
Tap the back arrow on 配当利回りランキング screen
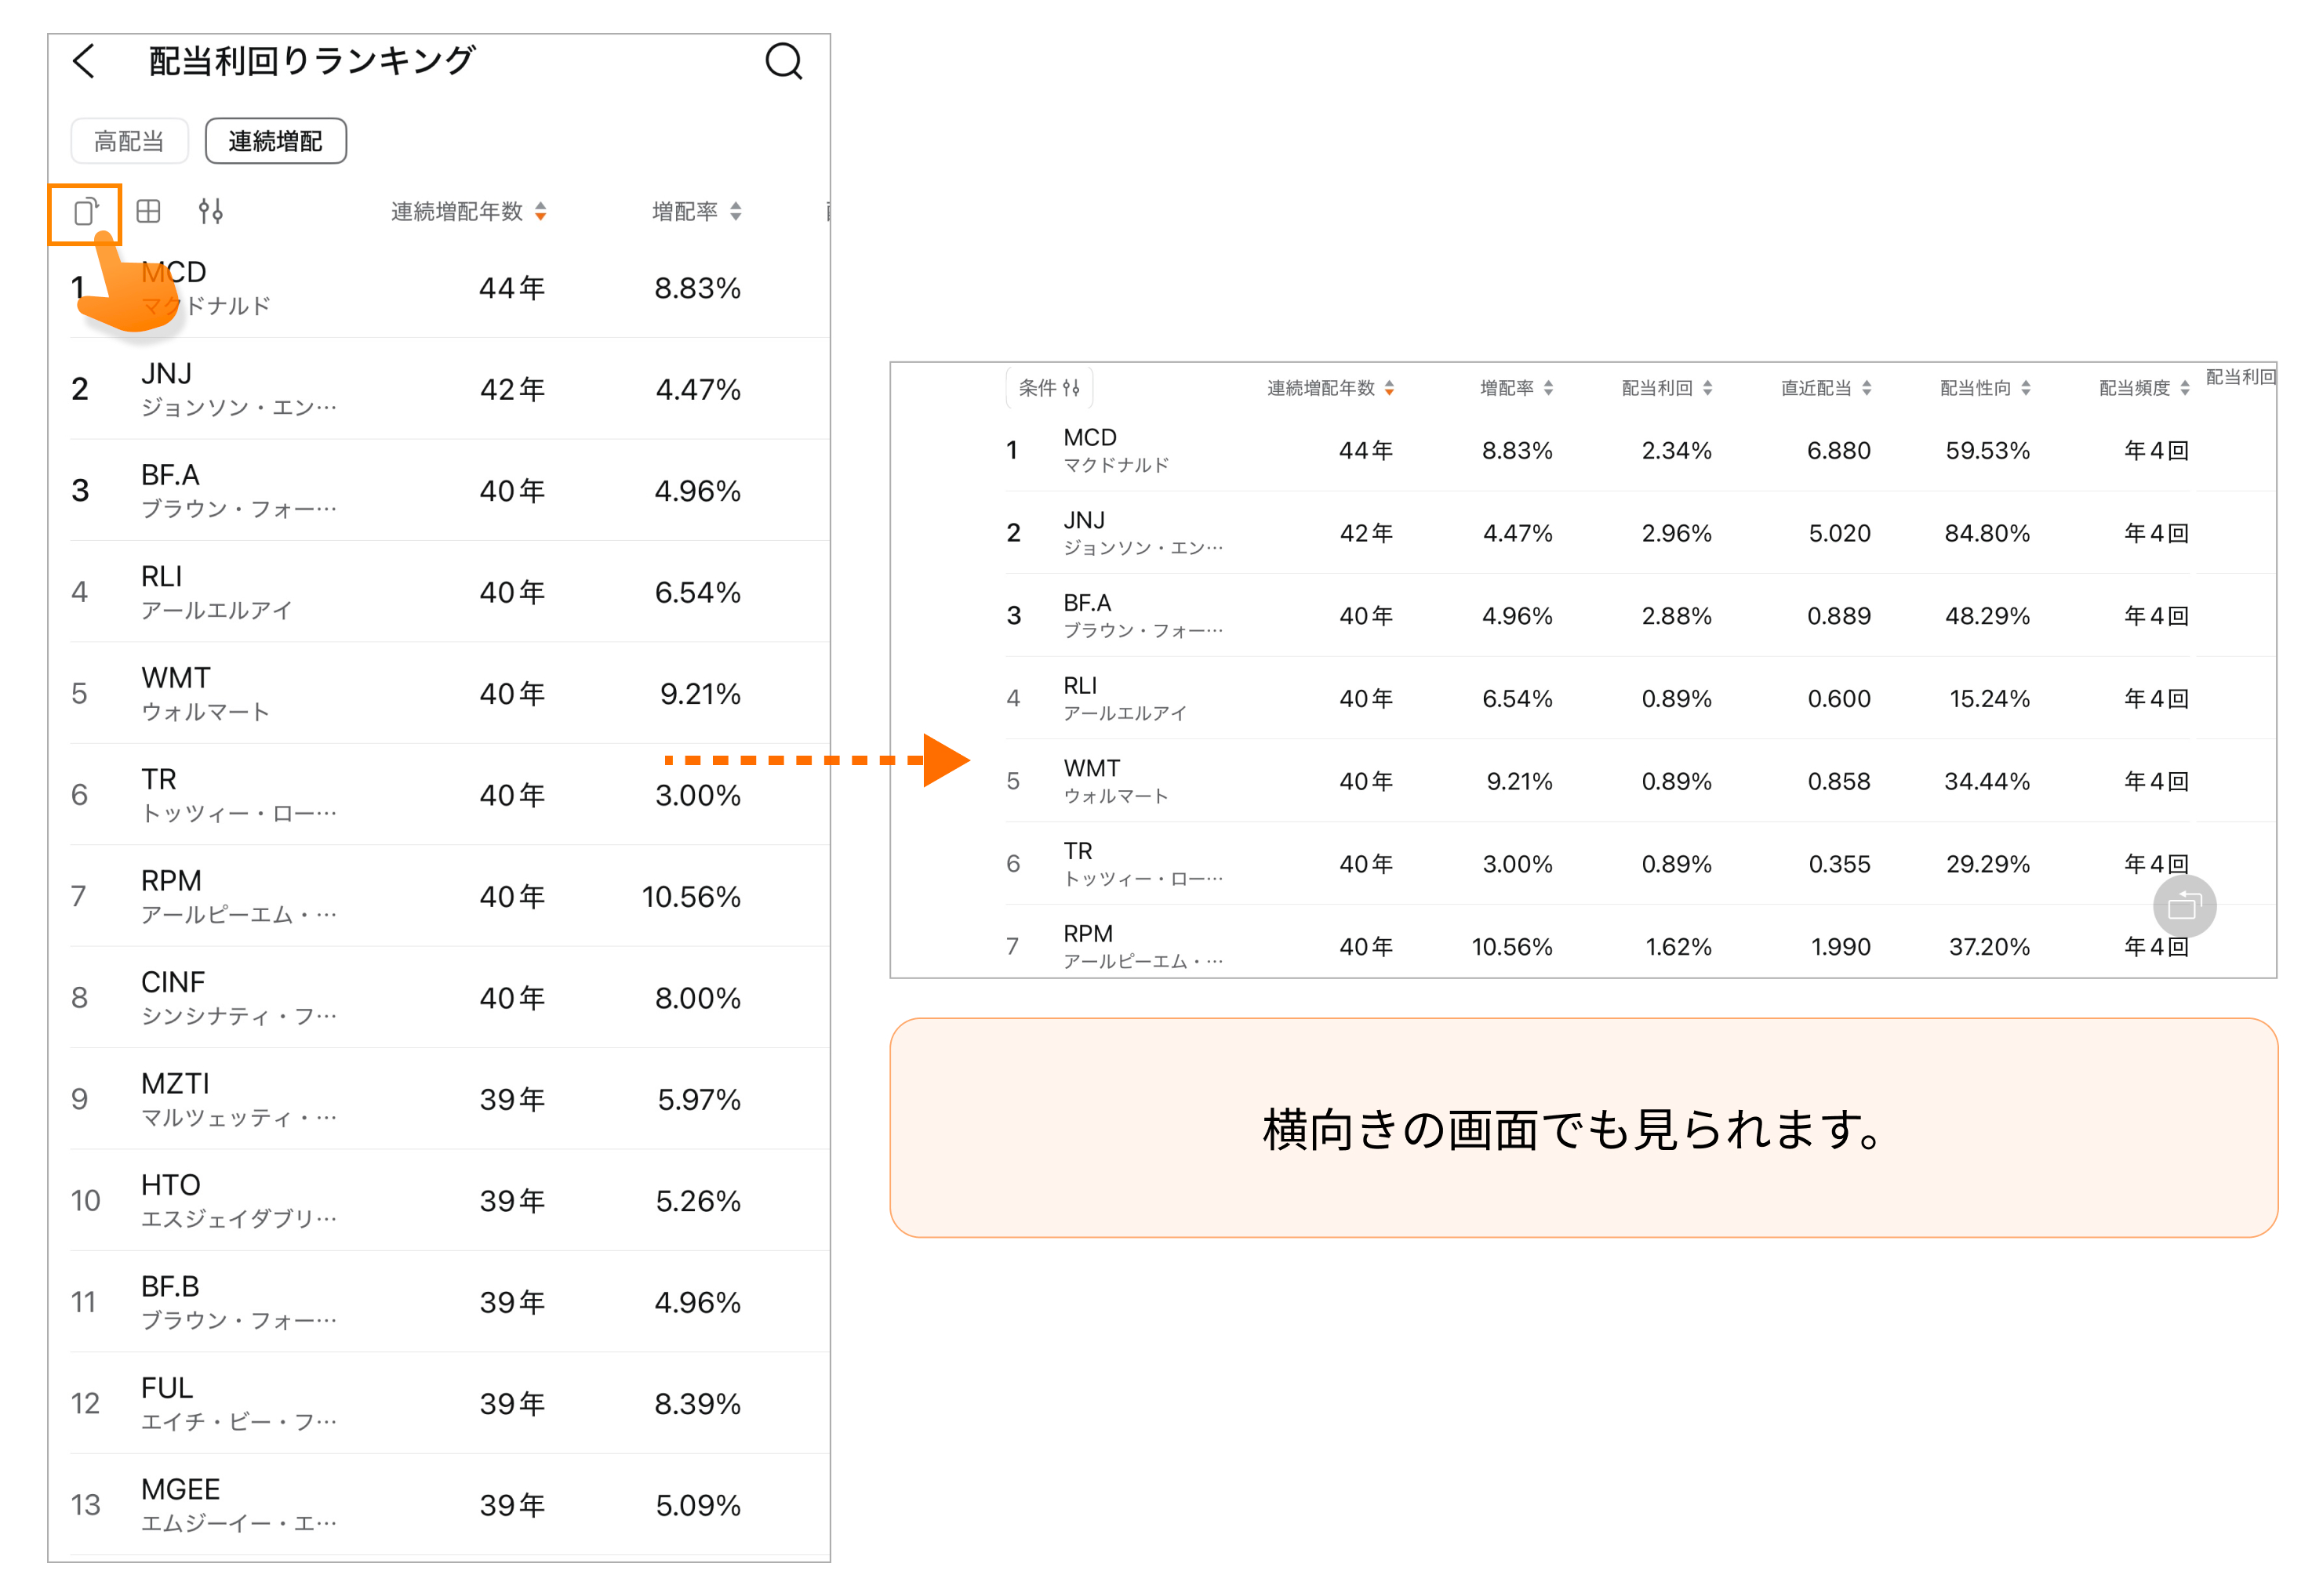point(84,61)
